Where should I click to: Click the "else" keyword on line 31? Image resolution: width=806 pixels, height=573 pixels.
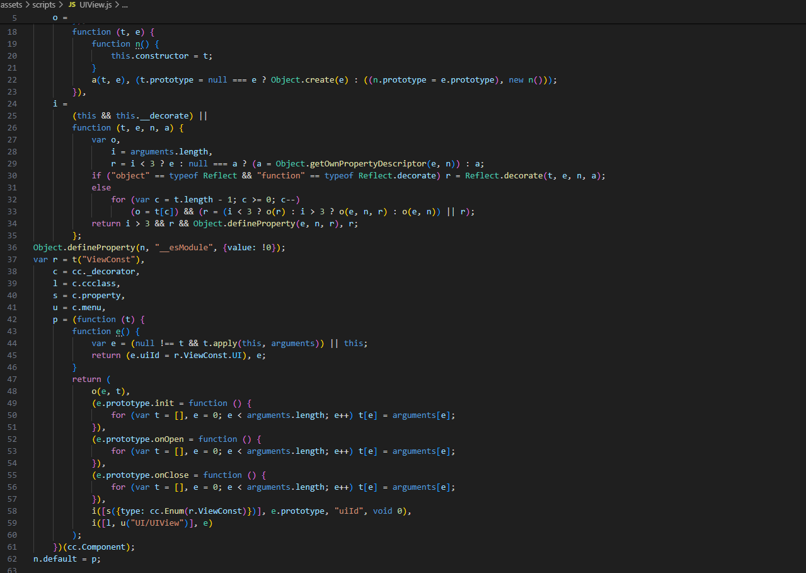pyautogui.click(x=101, y=187)
